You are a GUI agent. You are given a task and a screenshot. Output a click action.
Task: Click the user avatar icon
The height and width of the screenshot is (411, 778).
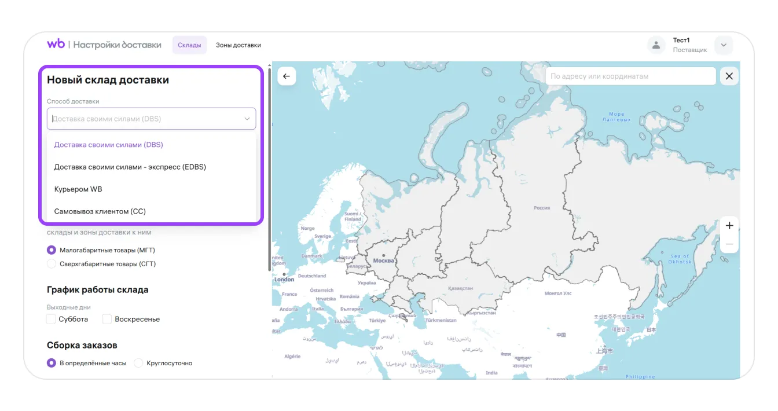[656, 45]
